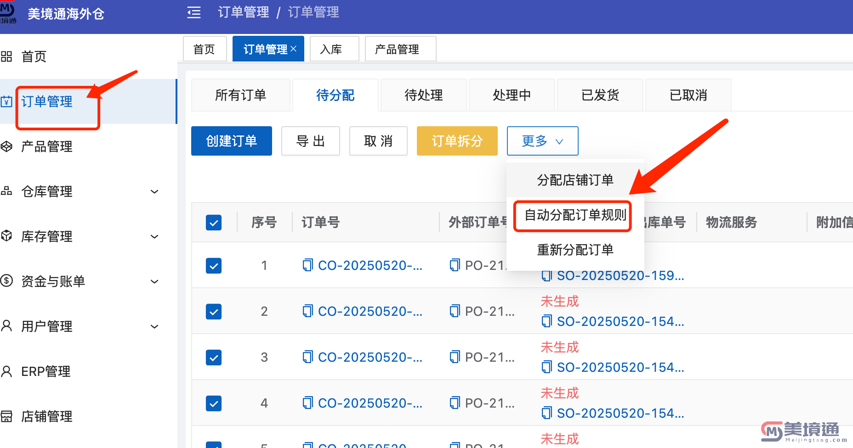Viewport: 853px width, 448px height.
Task: Click the 创建订单 button
Action: [x=232, y=141]
